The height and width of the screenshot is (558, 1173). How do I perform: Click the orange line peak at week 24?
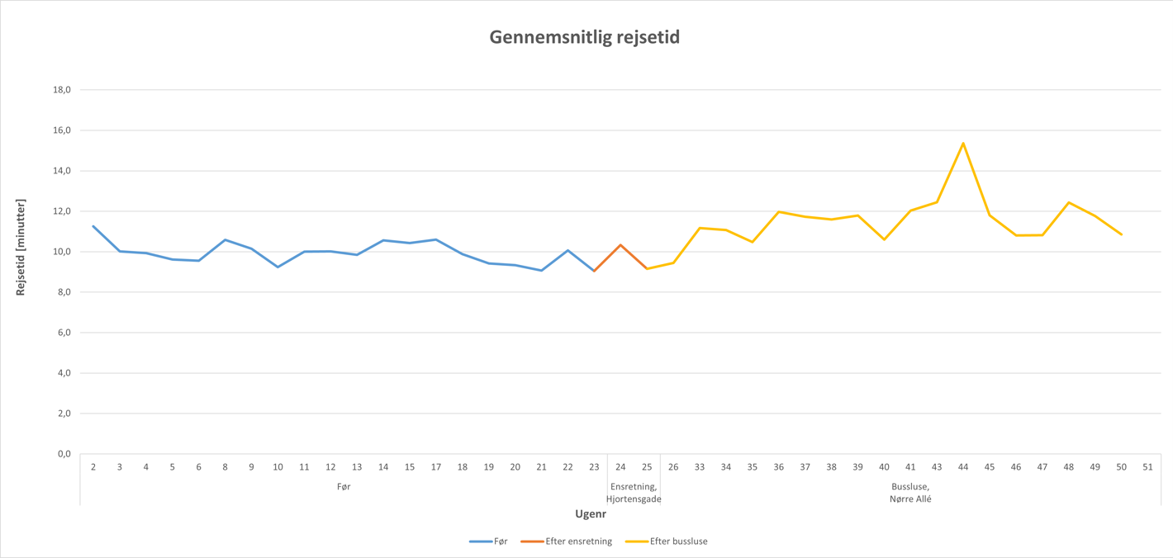pyautogui.click(x=620, y=245)
